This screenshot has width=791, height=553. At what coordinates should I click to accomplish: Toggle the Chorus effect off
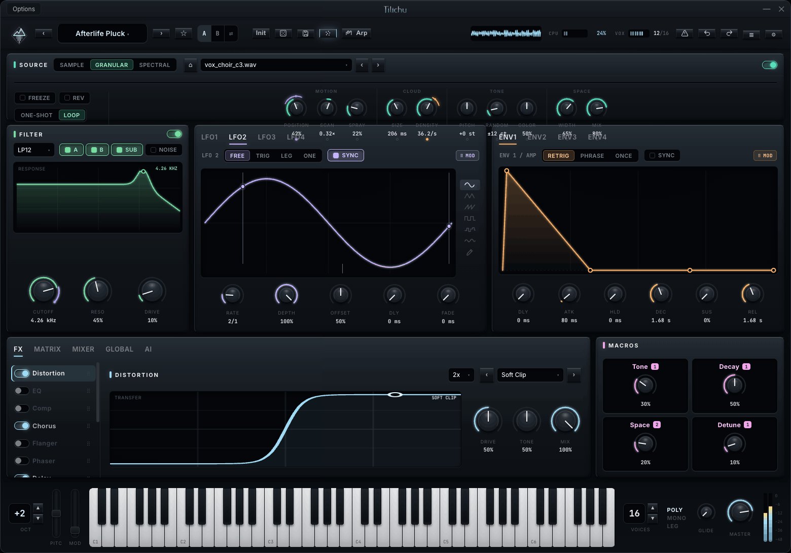pos(22,426)
